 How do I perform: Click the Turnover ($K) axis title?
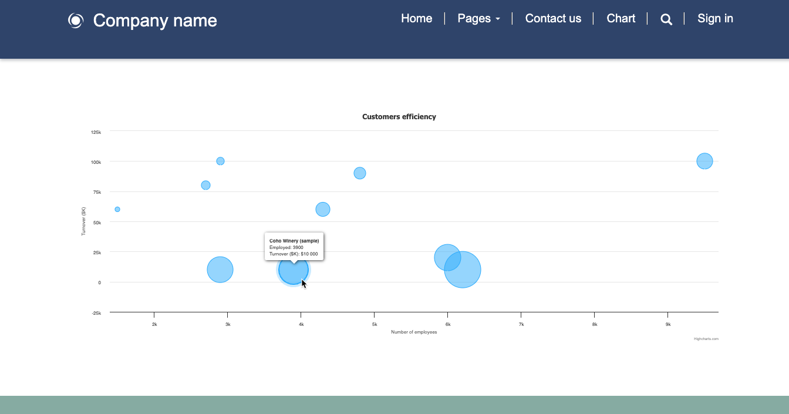pyautogui.click(x=83, y=221)
